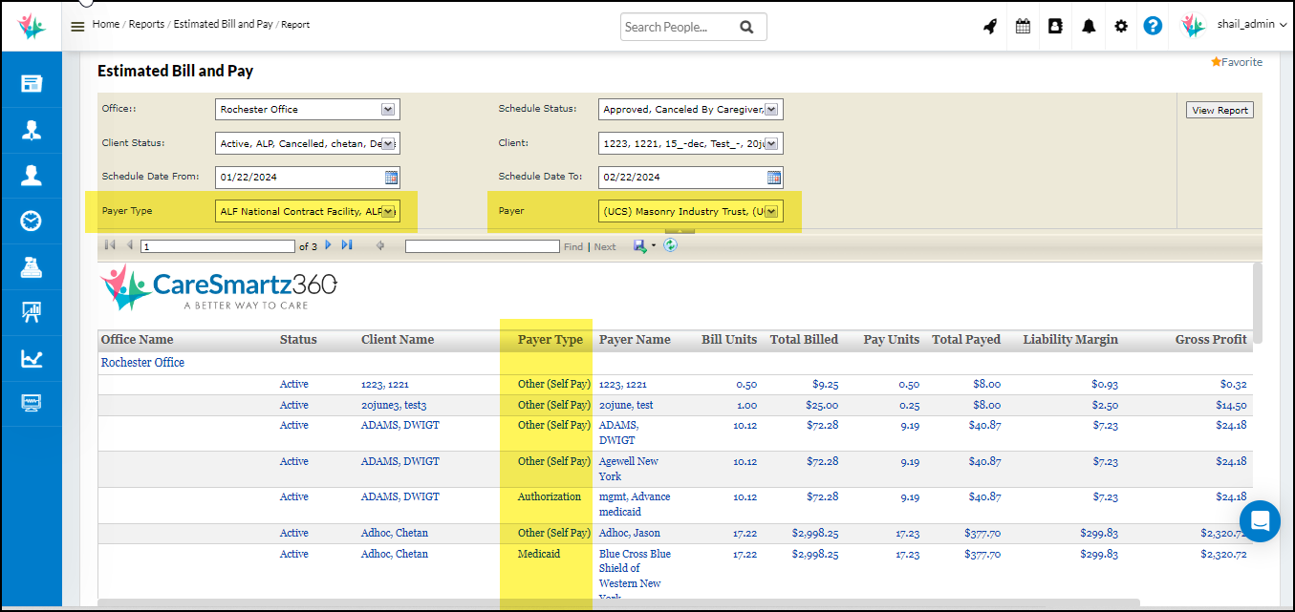Screen dimensions: 1295x612
Task: Open the clock icon in sidebar
Action: 32,222
